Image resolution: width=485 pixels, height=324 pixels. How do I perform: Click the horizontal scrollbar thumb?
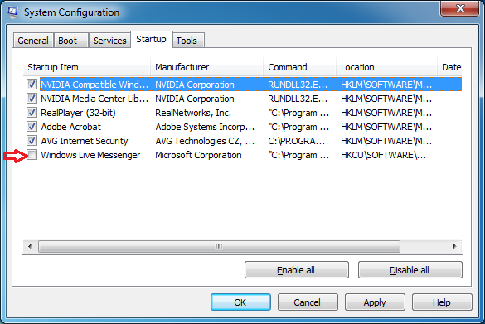click(219, 246)
